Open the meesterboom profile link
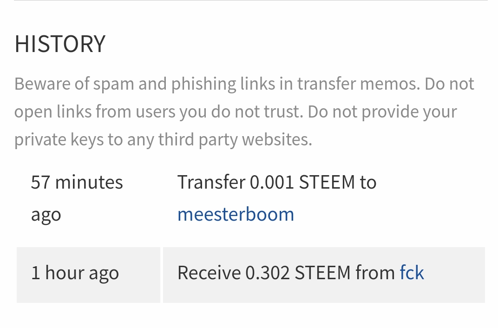 click(x=236, y=214)
